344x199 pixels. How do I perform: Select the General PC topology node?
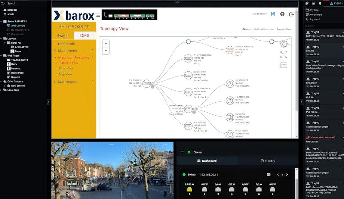[230, 117]
